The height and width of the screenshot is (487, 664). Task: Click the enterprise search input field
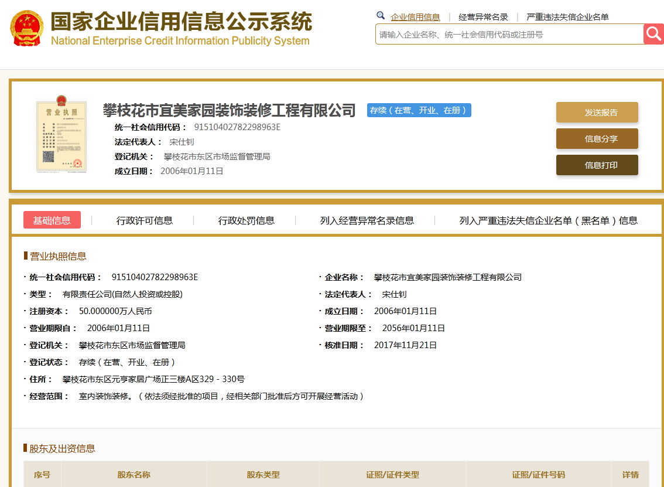(509, 35)
